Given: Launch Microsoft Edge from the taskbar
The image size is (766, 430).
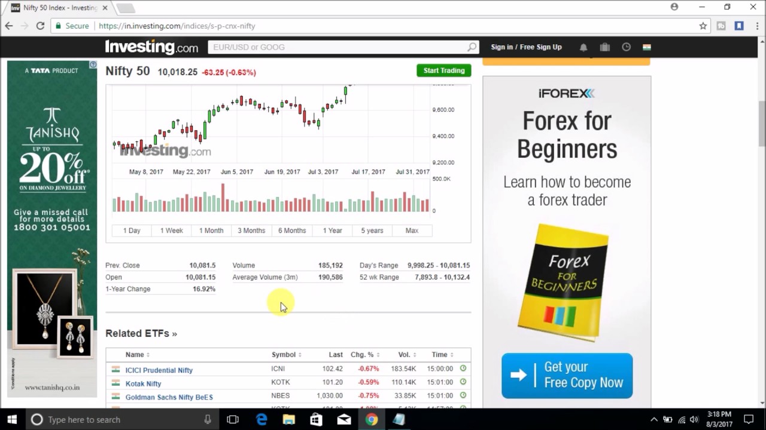Looking at the screenshot, I should (262, 419).
